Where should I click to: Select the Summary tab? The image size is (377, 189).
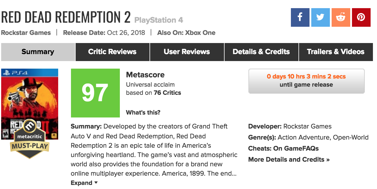[38, 52]
